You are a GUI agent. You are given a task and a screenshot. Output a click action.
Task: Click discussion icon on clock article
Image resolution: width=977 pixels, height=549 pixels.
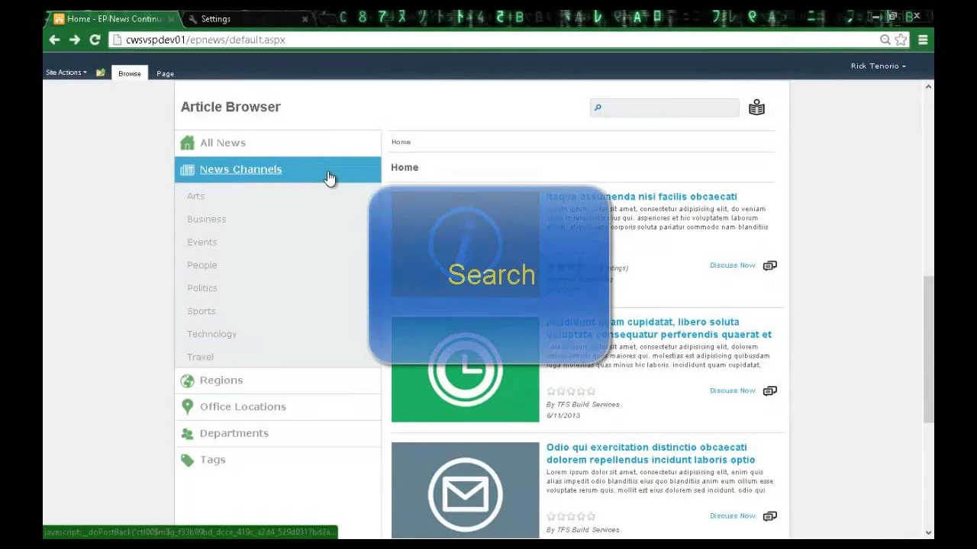(770, 390)
